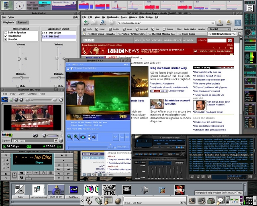Open the Bookmarks menu in Mozilla

pos(113,17)
